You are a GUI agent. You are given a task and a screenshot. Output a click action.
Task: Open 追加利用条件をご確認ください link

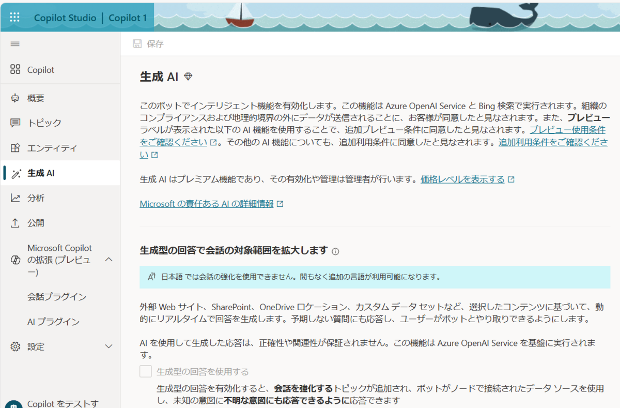coord(374,148)
